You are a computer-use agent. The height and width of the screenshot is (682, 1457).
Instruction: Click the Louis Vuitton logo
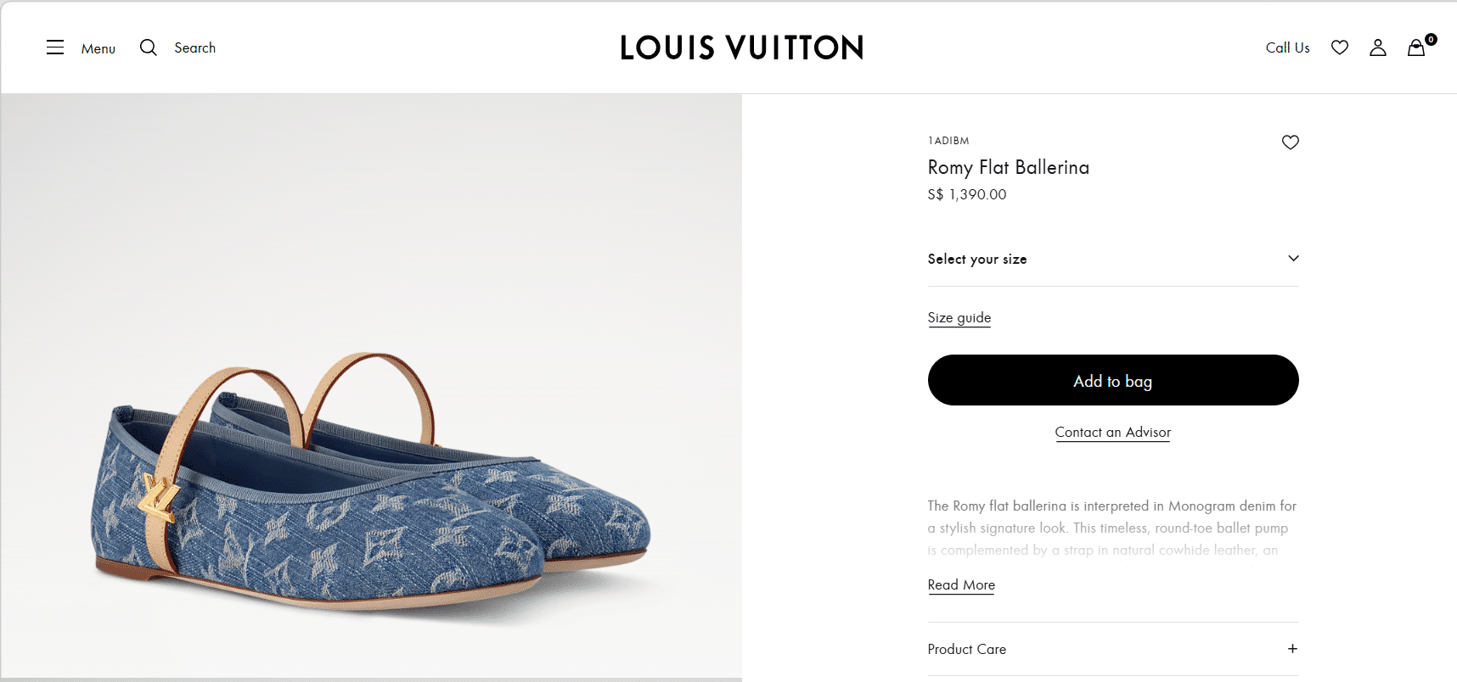(x=741, y=48)
